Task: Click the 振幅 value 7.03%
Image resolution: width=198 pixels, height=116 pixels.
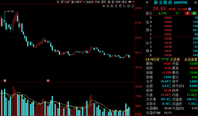Action: [x=167, y=77]
